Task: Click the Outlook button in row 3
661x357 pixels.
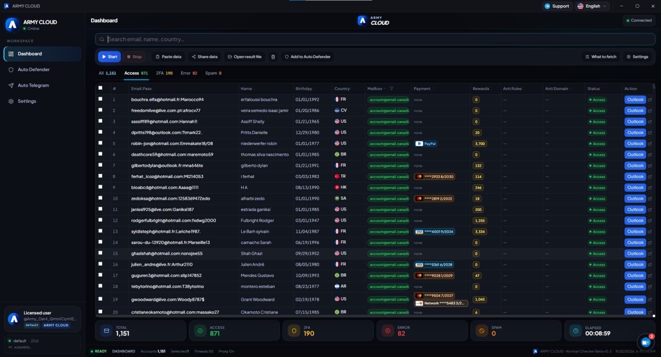Action: 635,122
